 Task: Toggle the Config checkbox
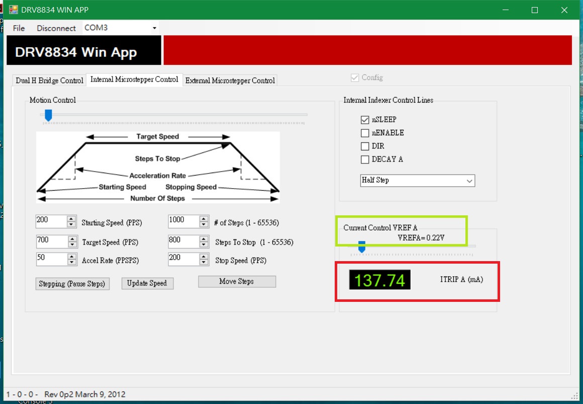355,77
